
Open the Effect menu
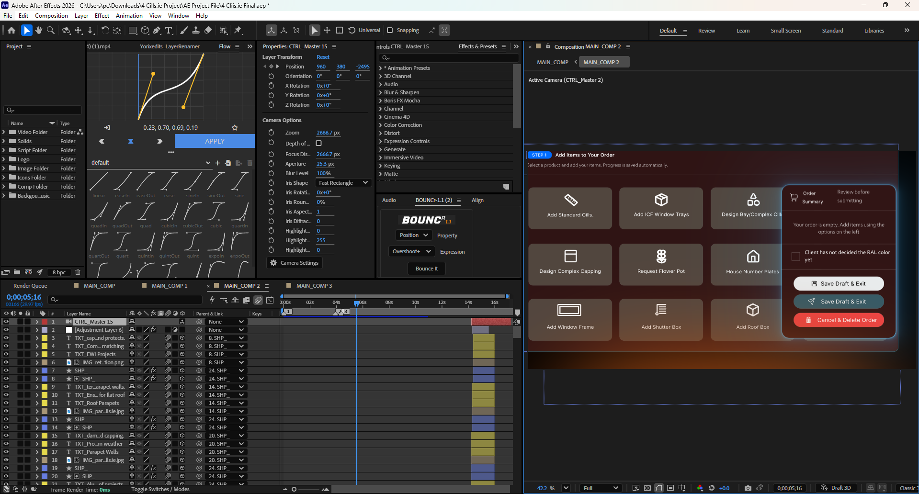(102, 16)
